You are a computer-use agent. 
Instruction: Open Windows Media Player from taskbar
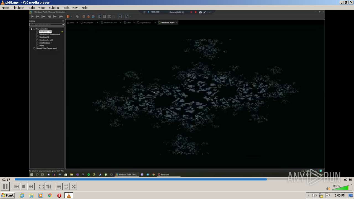point(41,195)
